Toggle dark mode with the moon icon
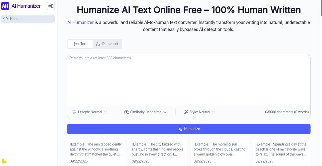 click(x=4, y=161)
